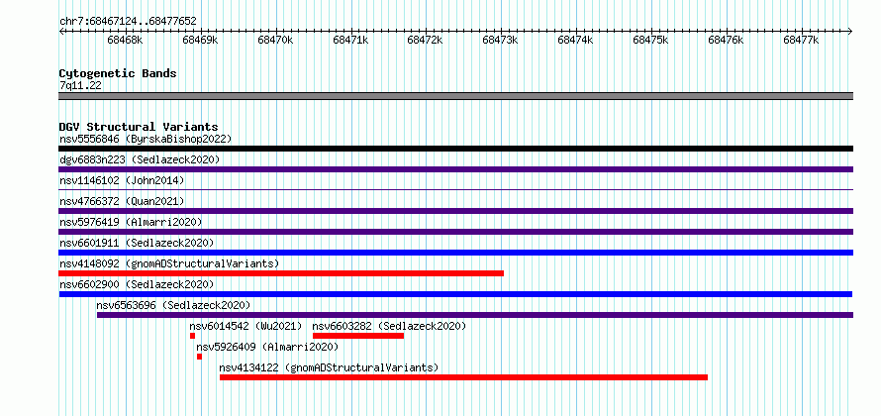Click the 68474k ruler tick label

tap(576, 40)
